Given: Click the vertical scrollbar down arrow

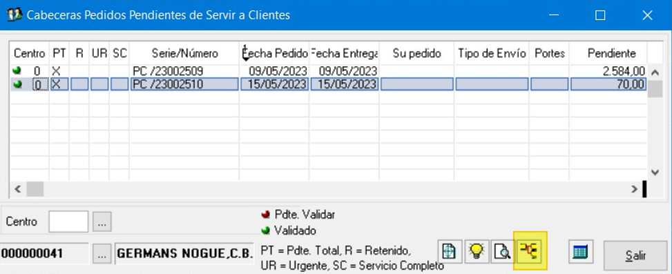Looking at the screenshot, I should tap(655, 172).
